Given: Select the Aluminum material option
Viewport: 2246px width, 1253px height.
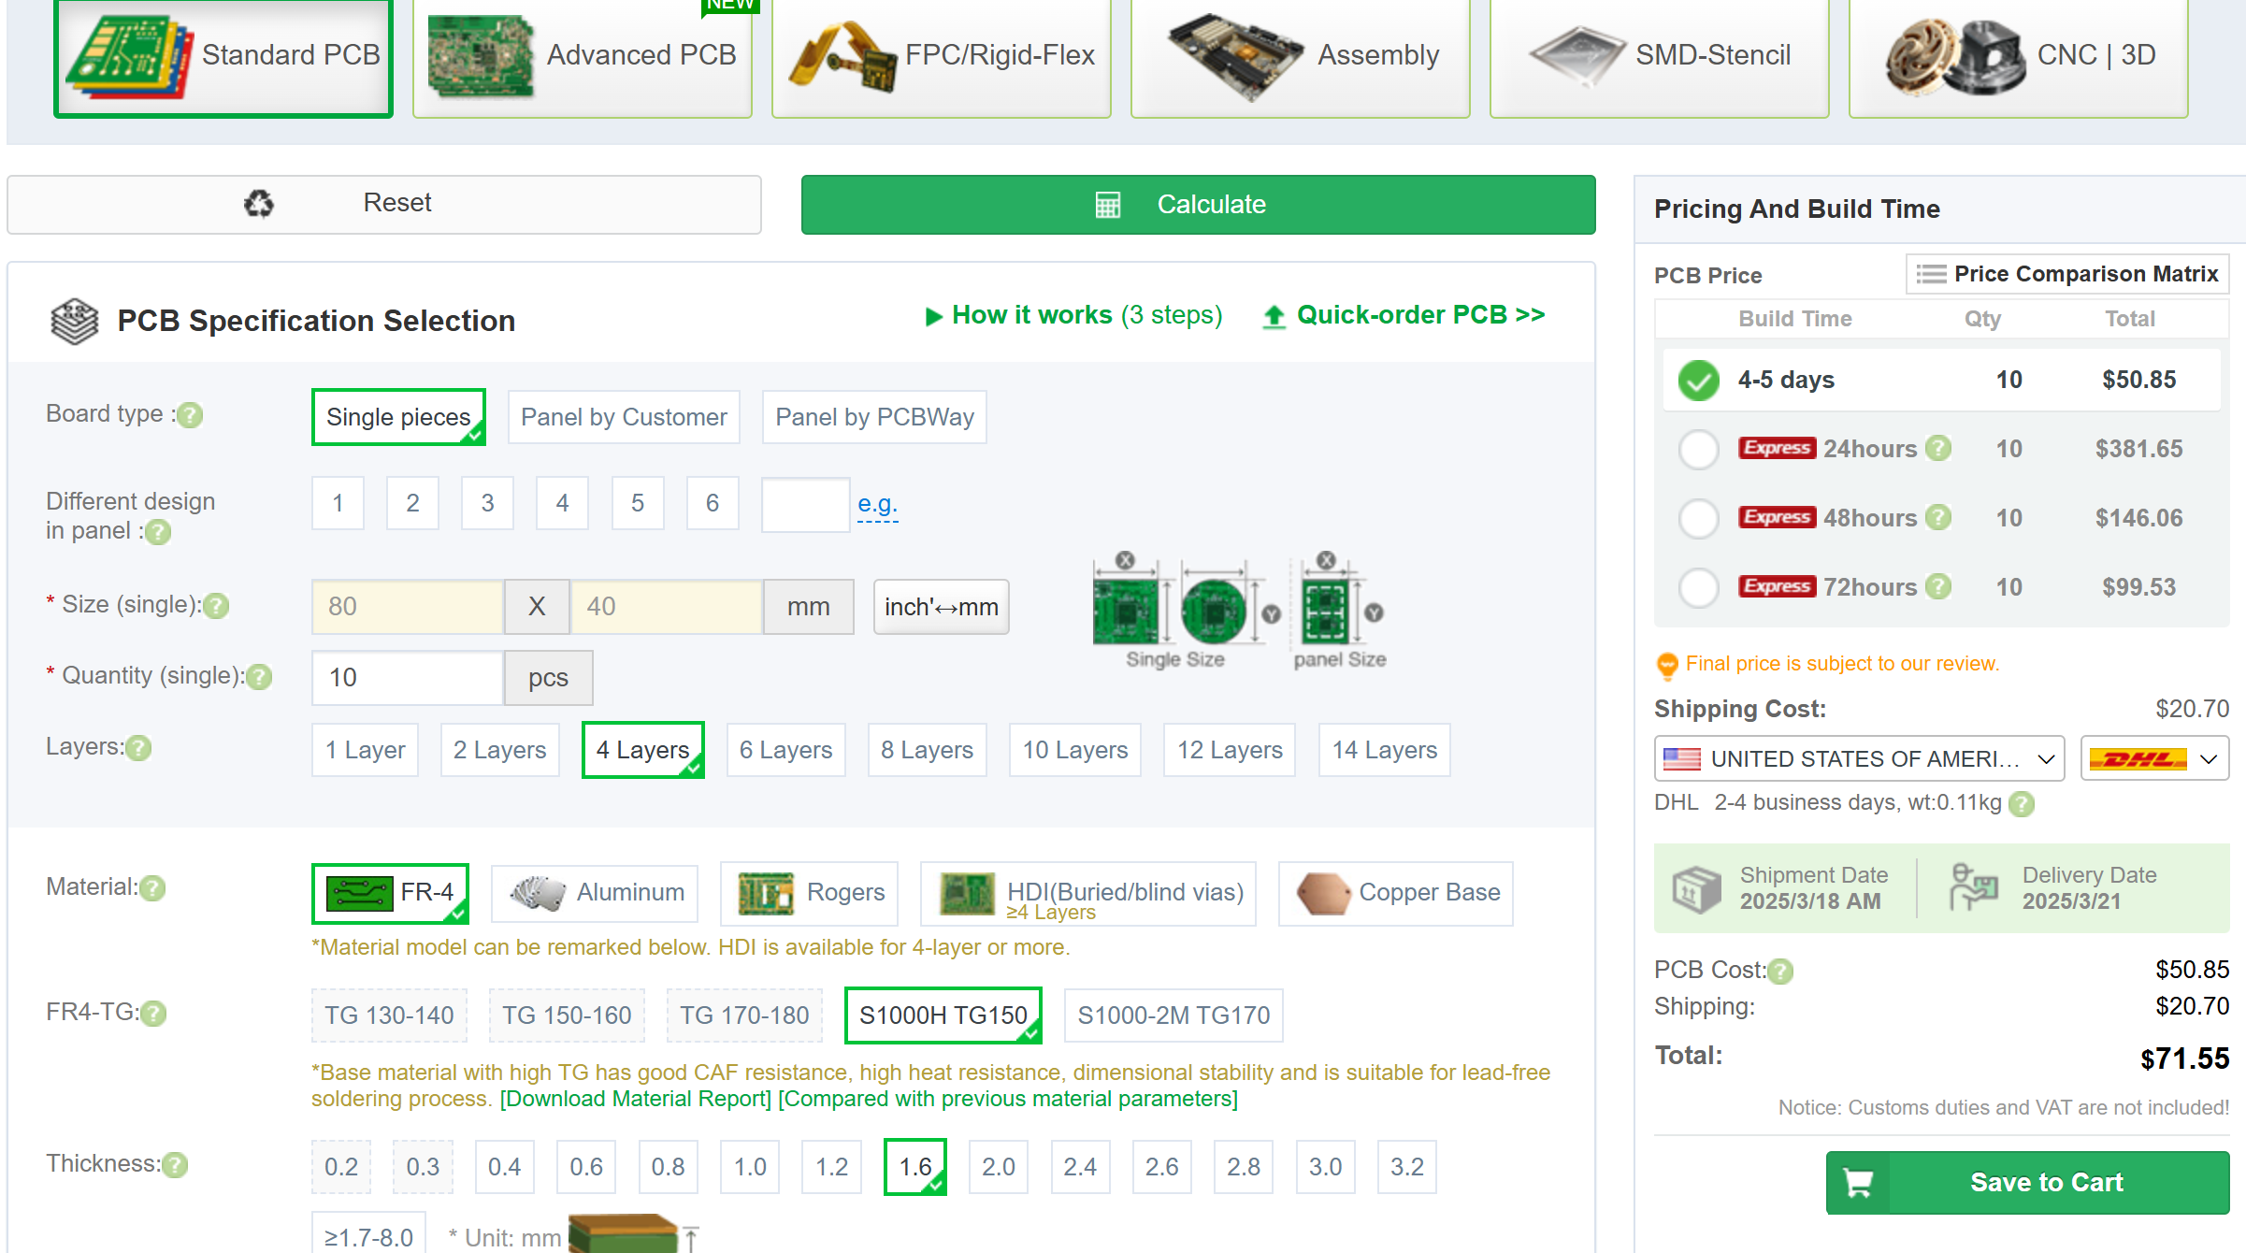Looking at the screenshot, I should [x=595, y=893].
